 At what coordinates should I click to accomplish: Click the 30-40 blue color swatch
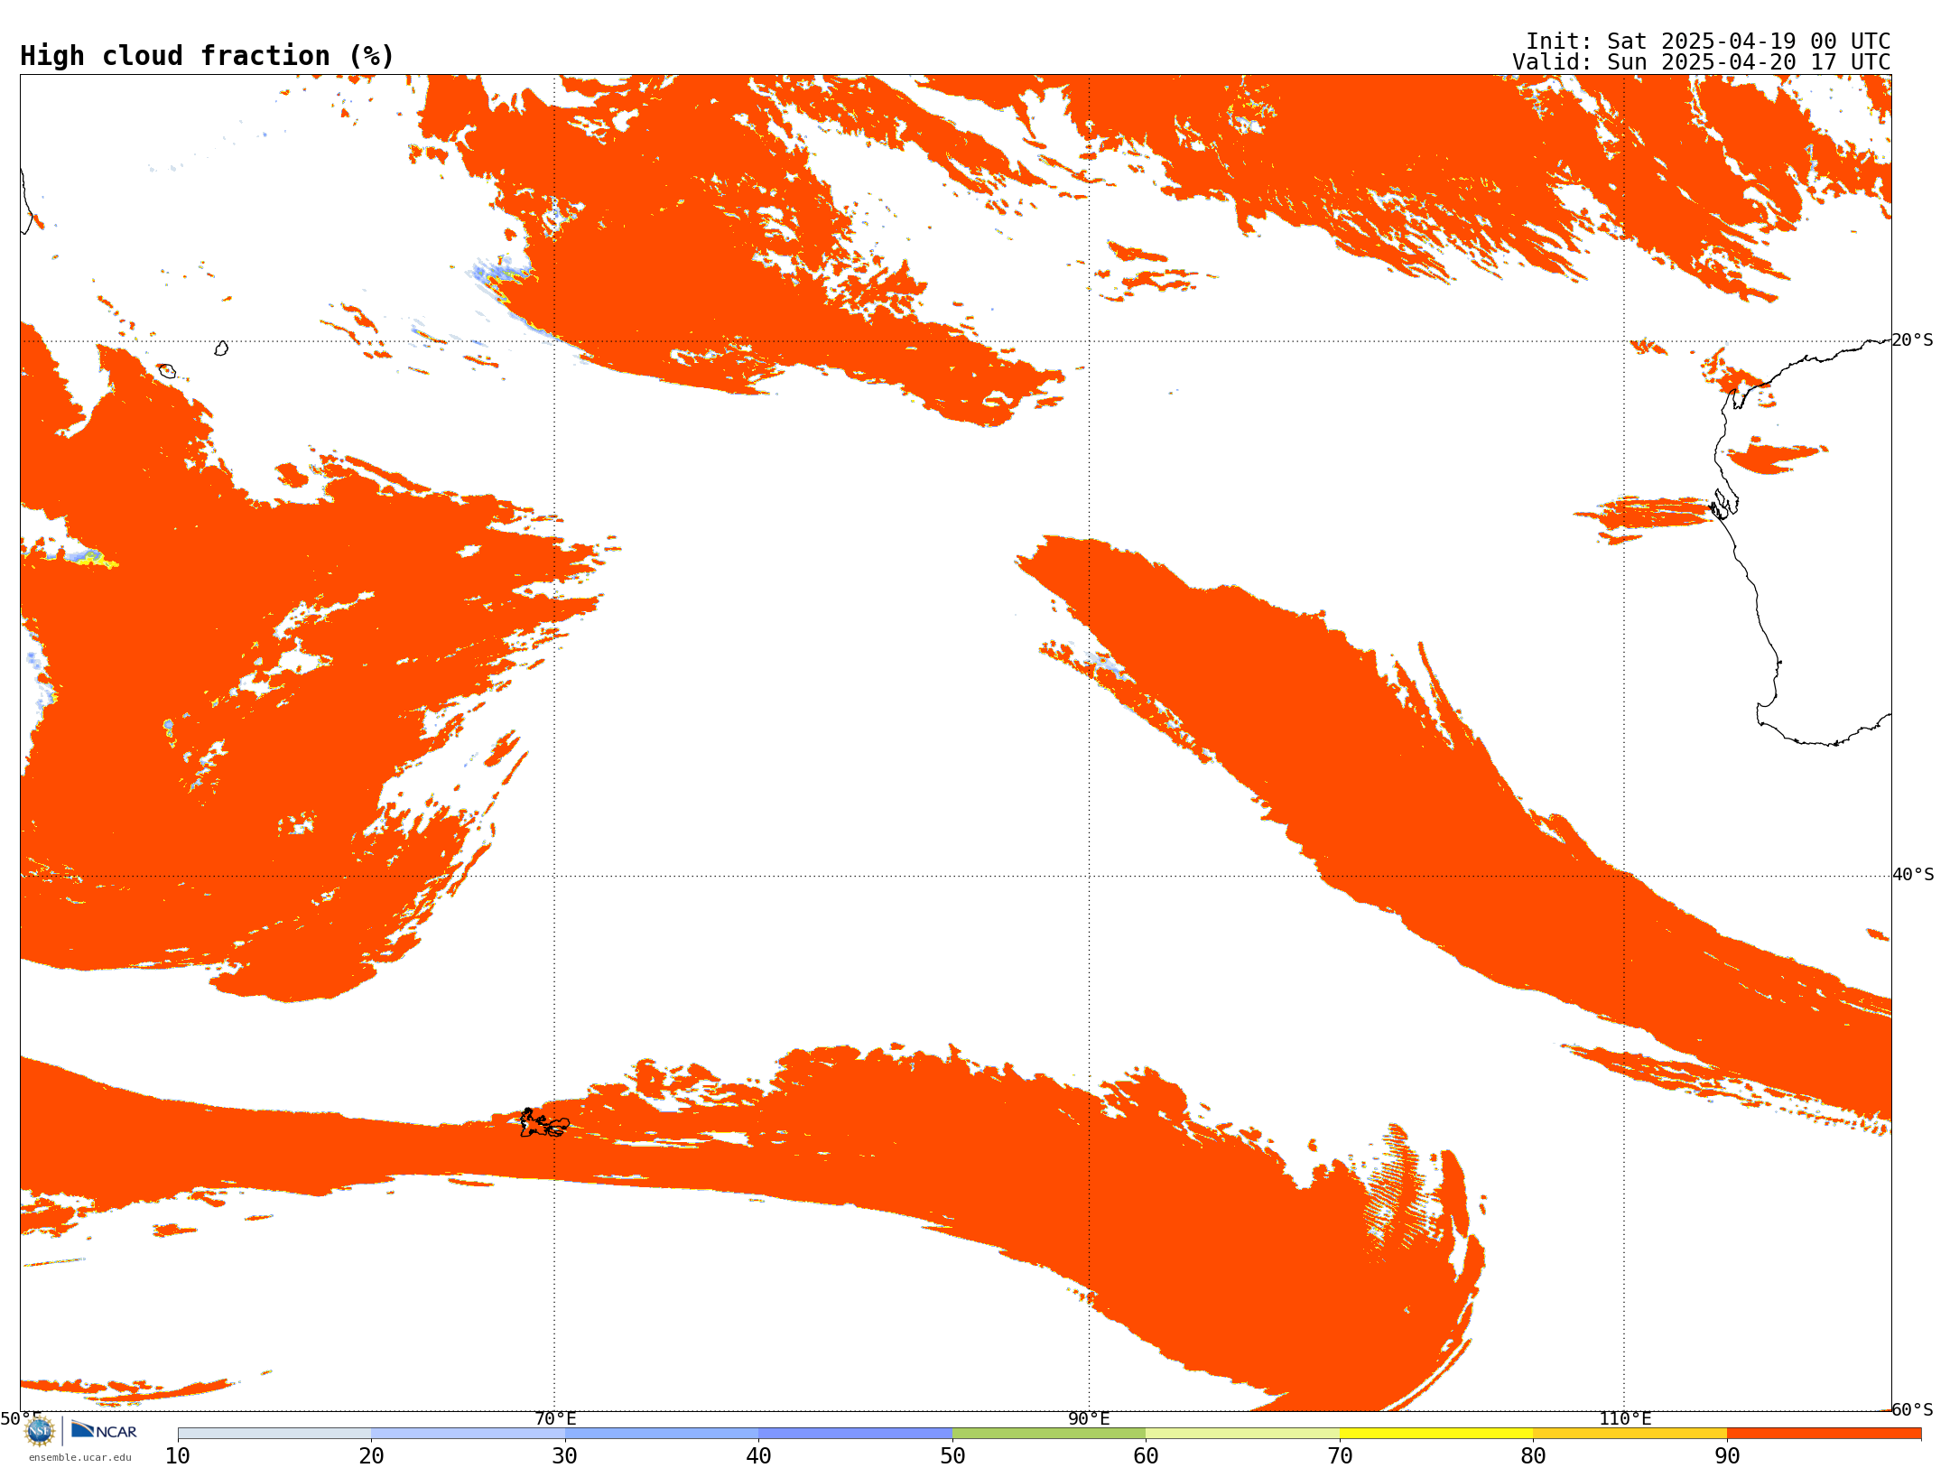662,1434
